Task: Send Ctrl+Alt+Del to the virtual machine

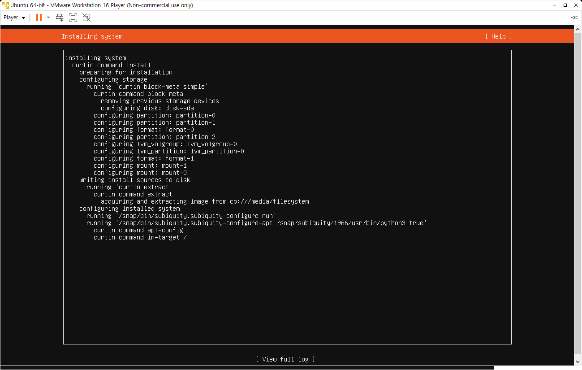Action: click(x=60, y=17)
